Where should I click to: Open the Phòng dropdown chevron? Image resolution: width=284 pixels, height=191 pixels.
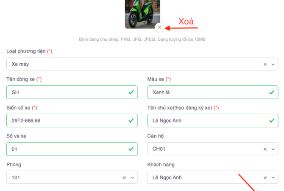point(132,177)
